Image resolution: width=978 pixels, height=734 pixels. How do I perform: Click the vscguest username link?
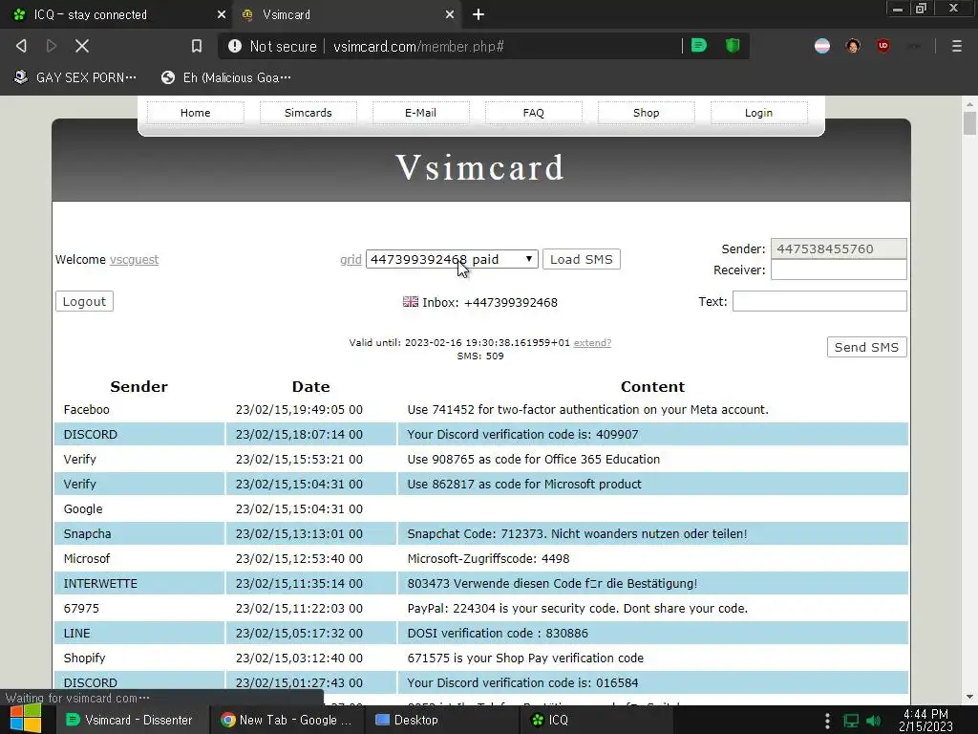coord(134,260)
